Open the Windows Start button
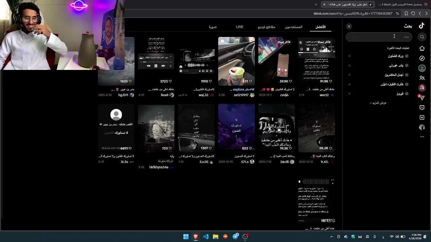Screen dimensions: 431x242 186,237
